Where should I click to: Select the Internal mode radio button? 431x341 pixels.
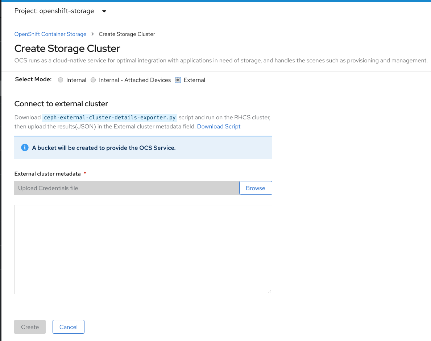[x=61, y=80]
